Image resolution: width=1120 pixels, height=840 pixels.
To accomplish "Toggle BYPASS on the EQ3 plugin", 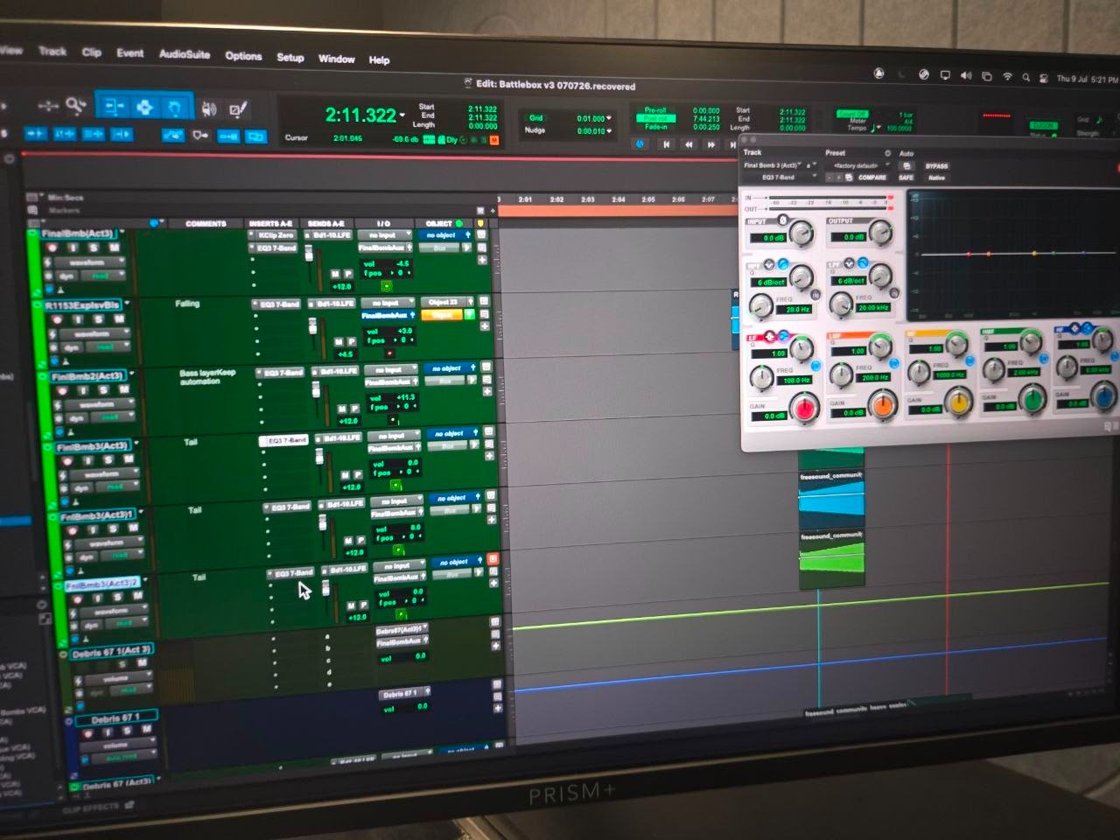I will (x=936, y=166).
